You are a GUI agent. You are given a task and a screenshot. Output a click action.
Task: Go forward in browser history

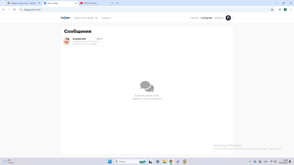9,10
